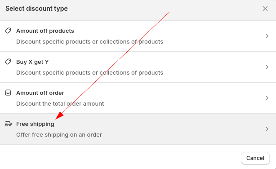276x169 pixels.
Task: Choose the Buy X get Y option title
Action: [32, 62]
